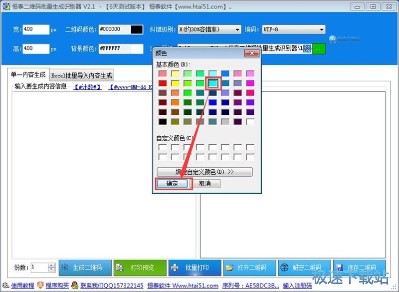Viewport: 399px width, 292px height.
Task: Click the QQ contact icon in status bar
Action: coord(75,286)
